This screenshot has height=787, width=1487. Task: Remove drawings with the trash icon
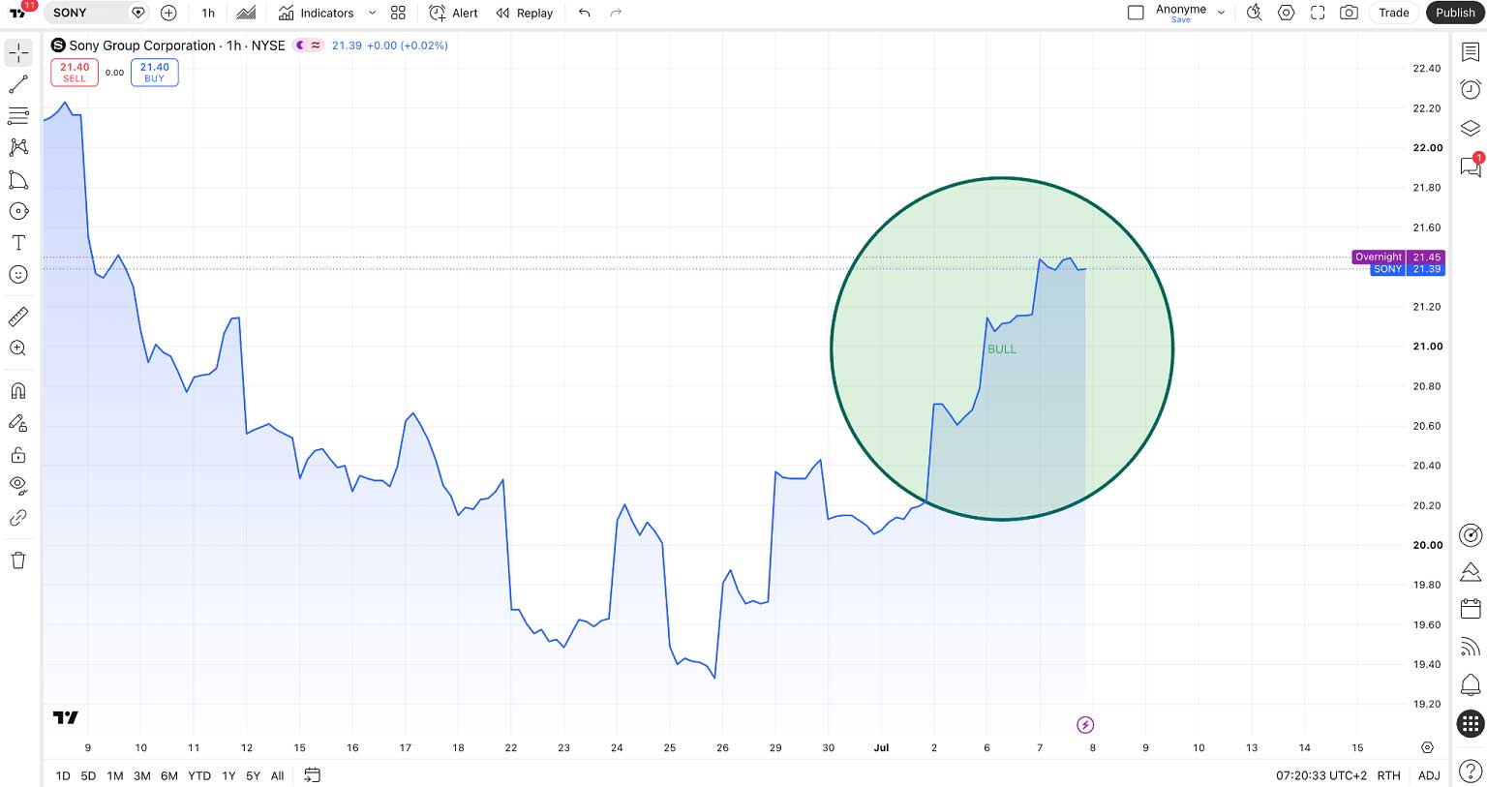[18, 560]
